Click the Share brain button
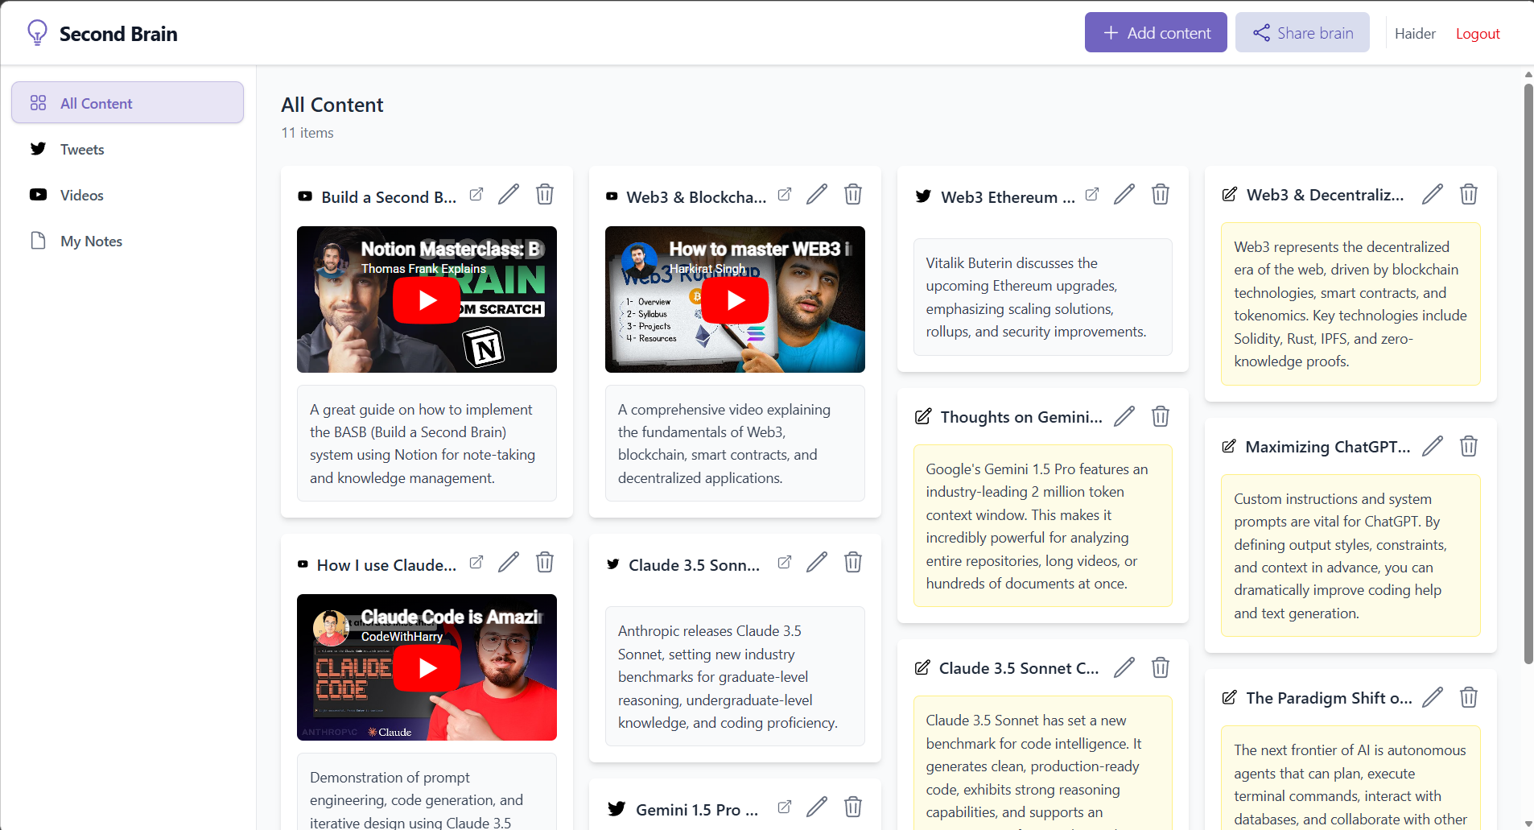The image size is (1534, 830). tap(1302, 32)
